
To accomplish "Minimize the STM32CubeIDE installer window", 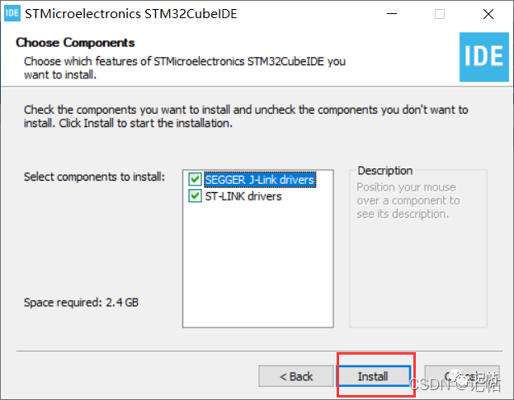I will coord(392,14).
